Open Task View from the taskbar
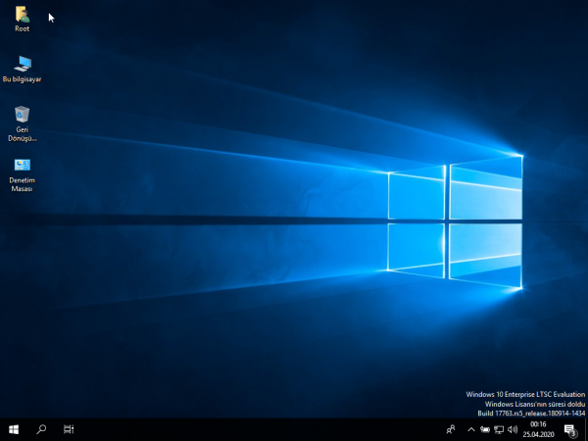This screenshot has height=441, width=588. point(69,429)
